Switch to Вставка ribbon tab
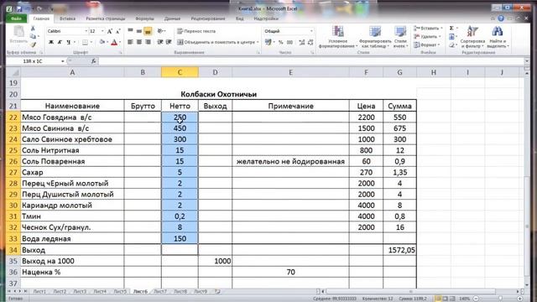 click(67, 18)
